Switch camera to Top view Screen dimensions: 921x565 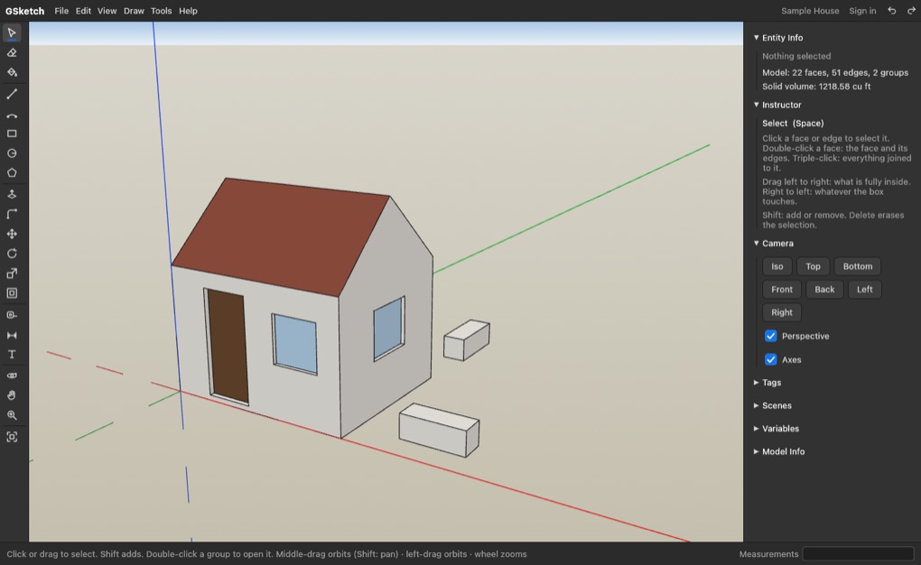pyautogui.click(x=813, y=266)
